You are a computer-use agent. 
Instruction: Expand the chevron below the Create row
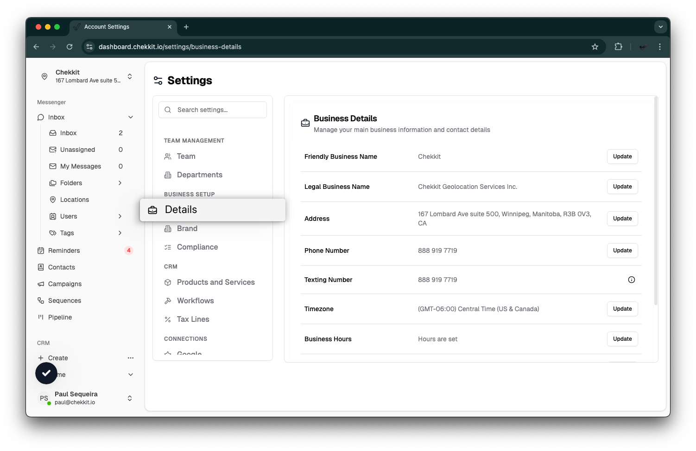[131, 375]
